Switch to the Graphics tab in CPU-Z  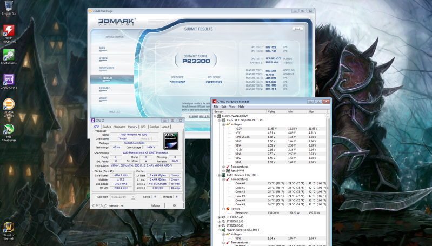click(154, 127)
